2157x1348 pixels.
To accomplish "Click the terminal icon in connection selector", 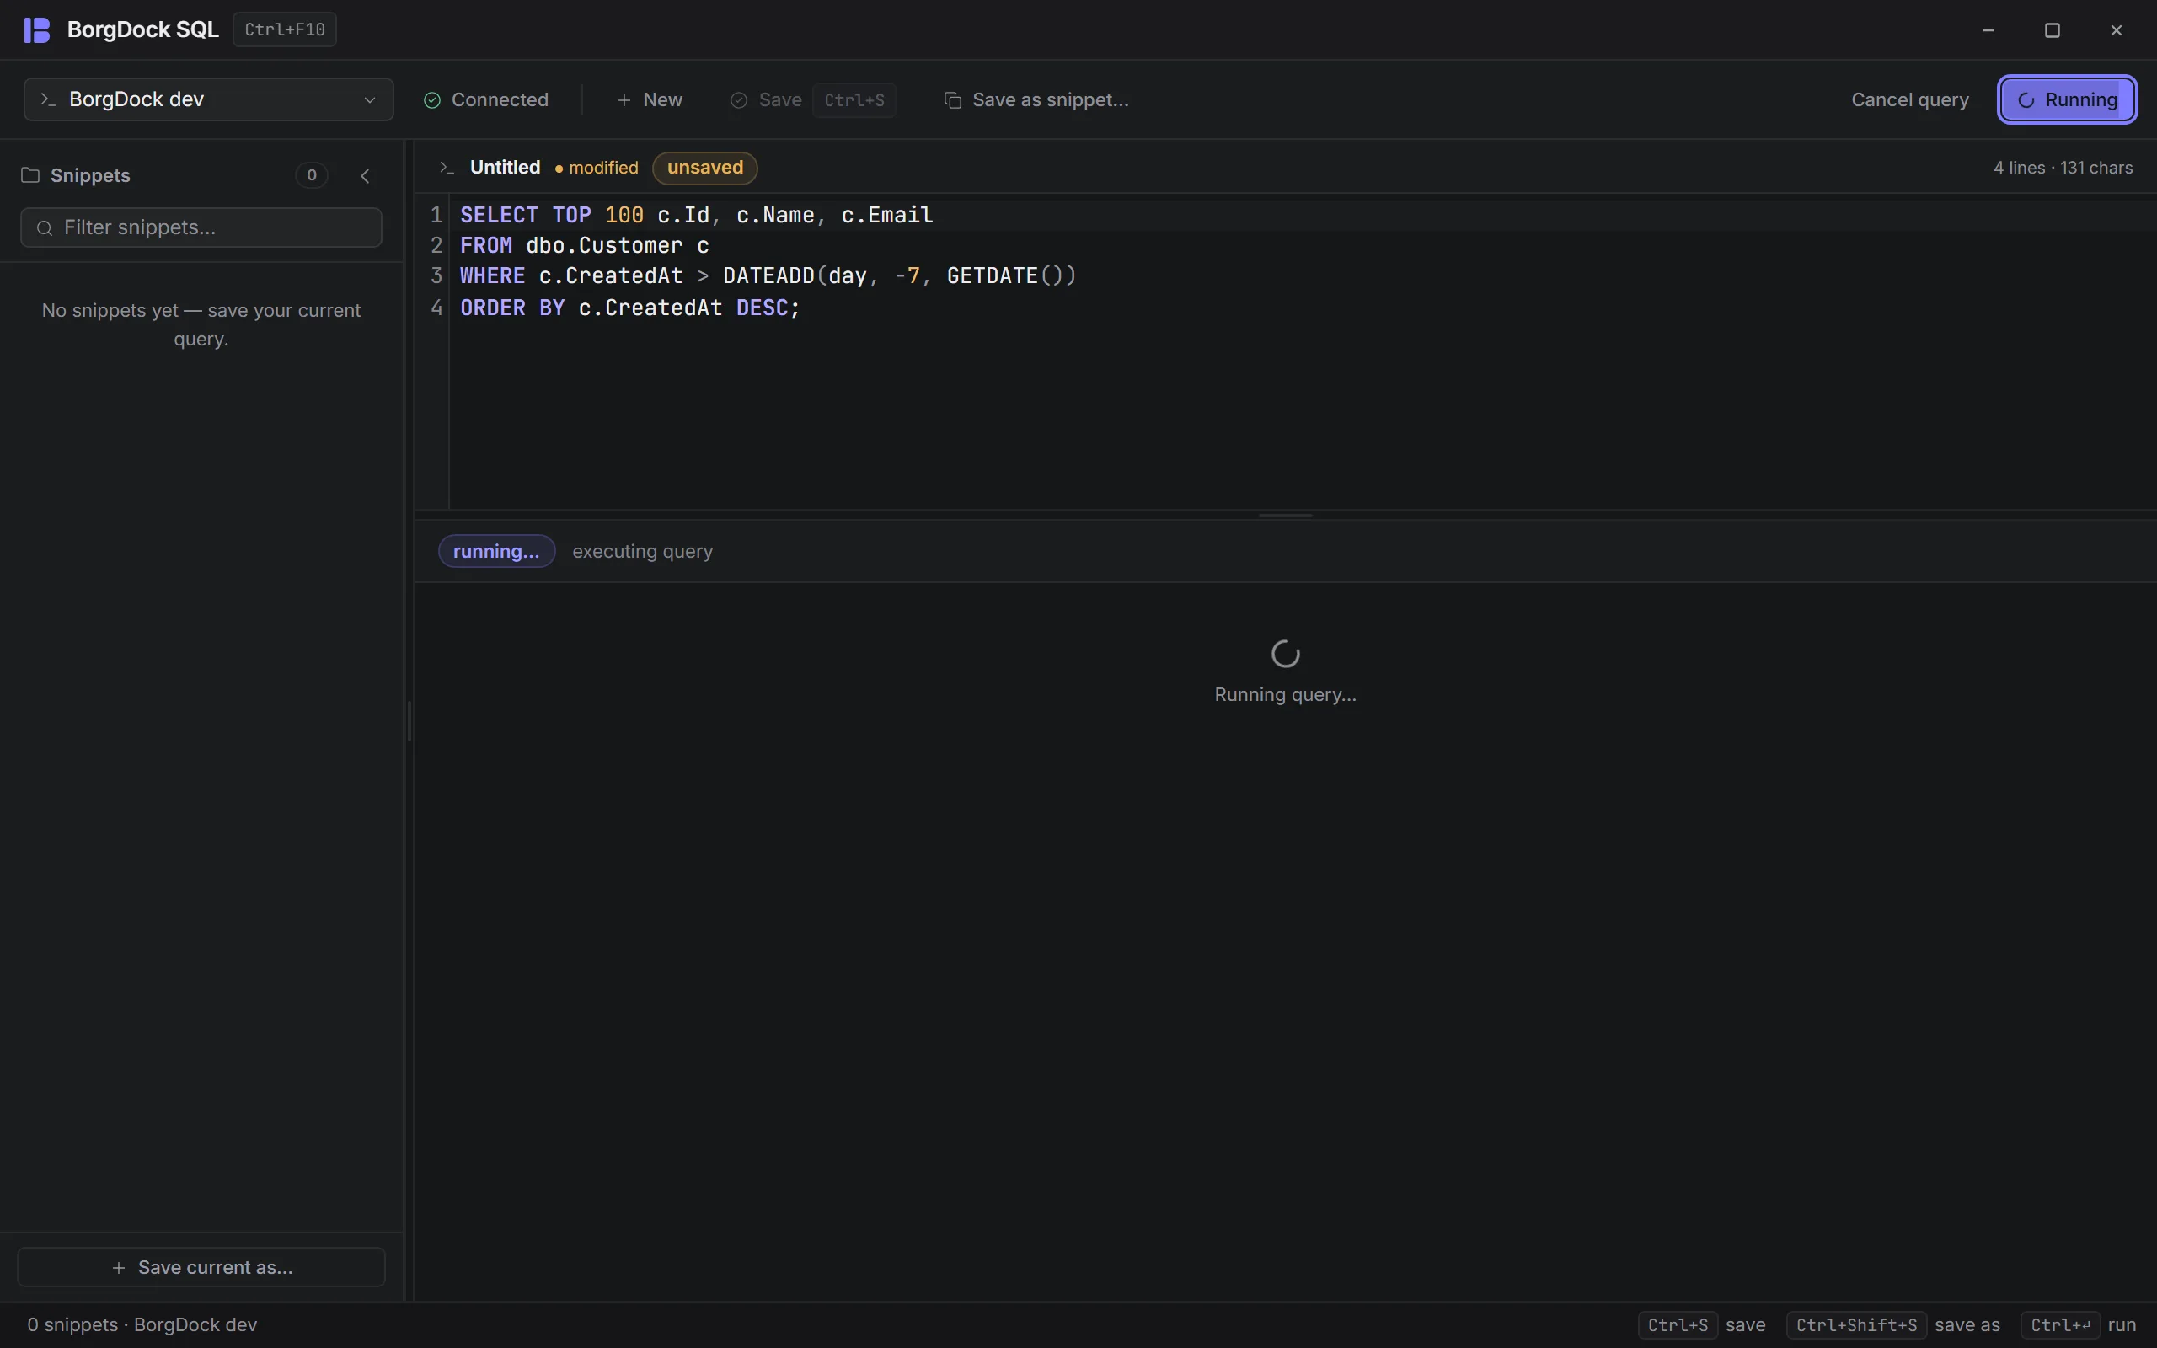I will (48, 99).
